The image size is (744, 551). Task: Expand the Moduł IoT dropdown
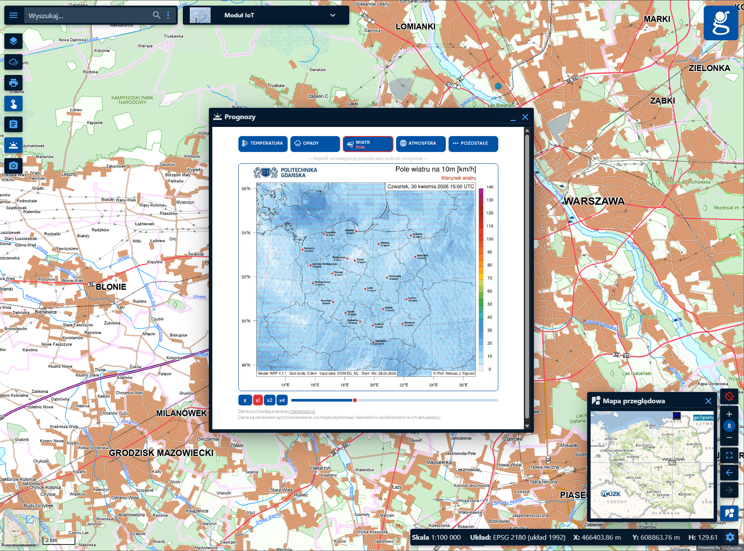[x=332, y=15]
